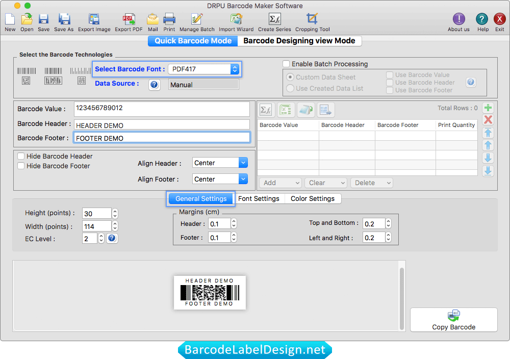Image resolution: width=510 pixels, height=359 pixels.
Task: Click the Barcode Header input field
Action: click(162, 125)
